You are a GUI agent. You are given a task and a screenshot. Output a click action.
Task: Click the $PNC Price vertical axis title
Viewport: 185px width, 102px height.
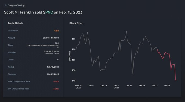70,56
